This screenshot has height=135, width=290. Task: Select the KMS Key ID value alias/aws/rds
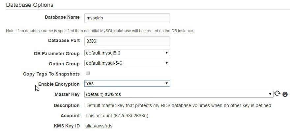click(x=99, y=126)
